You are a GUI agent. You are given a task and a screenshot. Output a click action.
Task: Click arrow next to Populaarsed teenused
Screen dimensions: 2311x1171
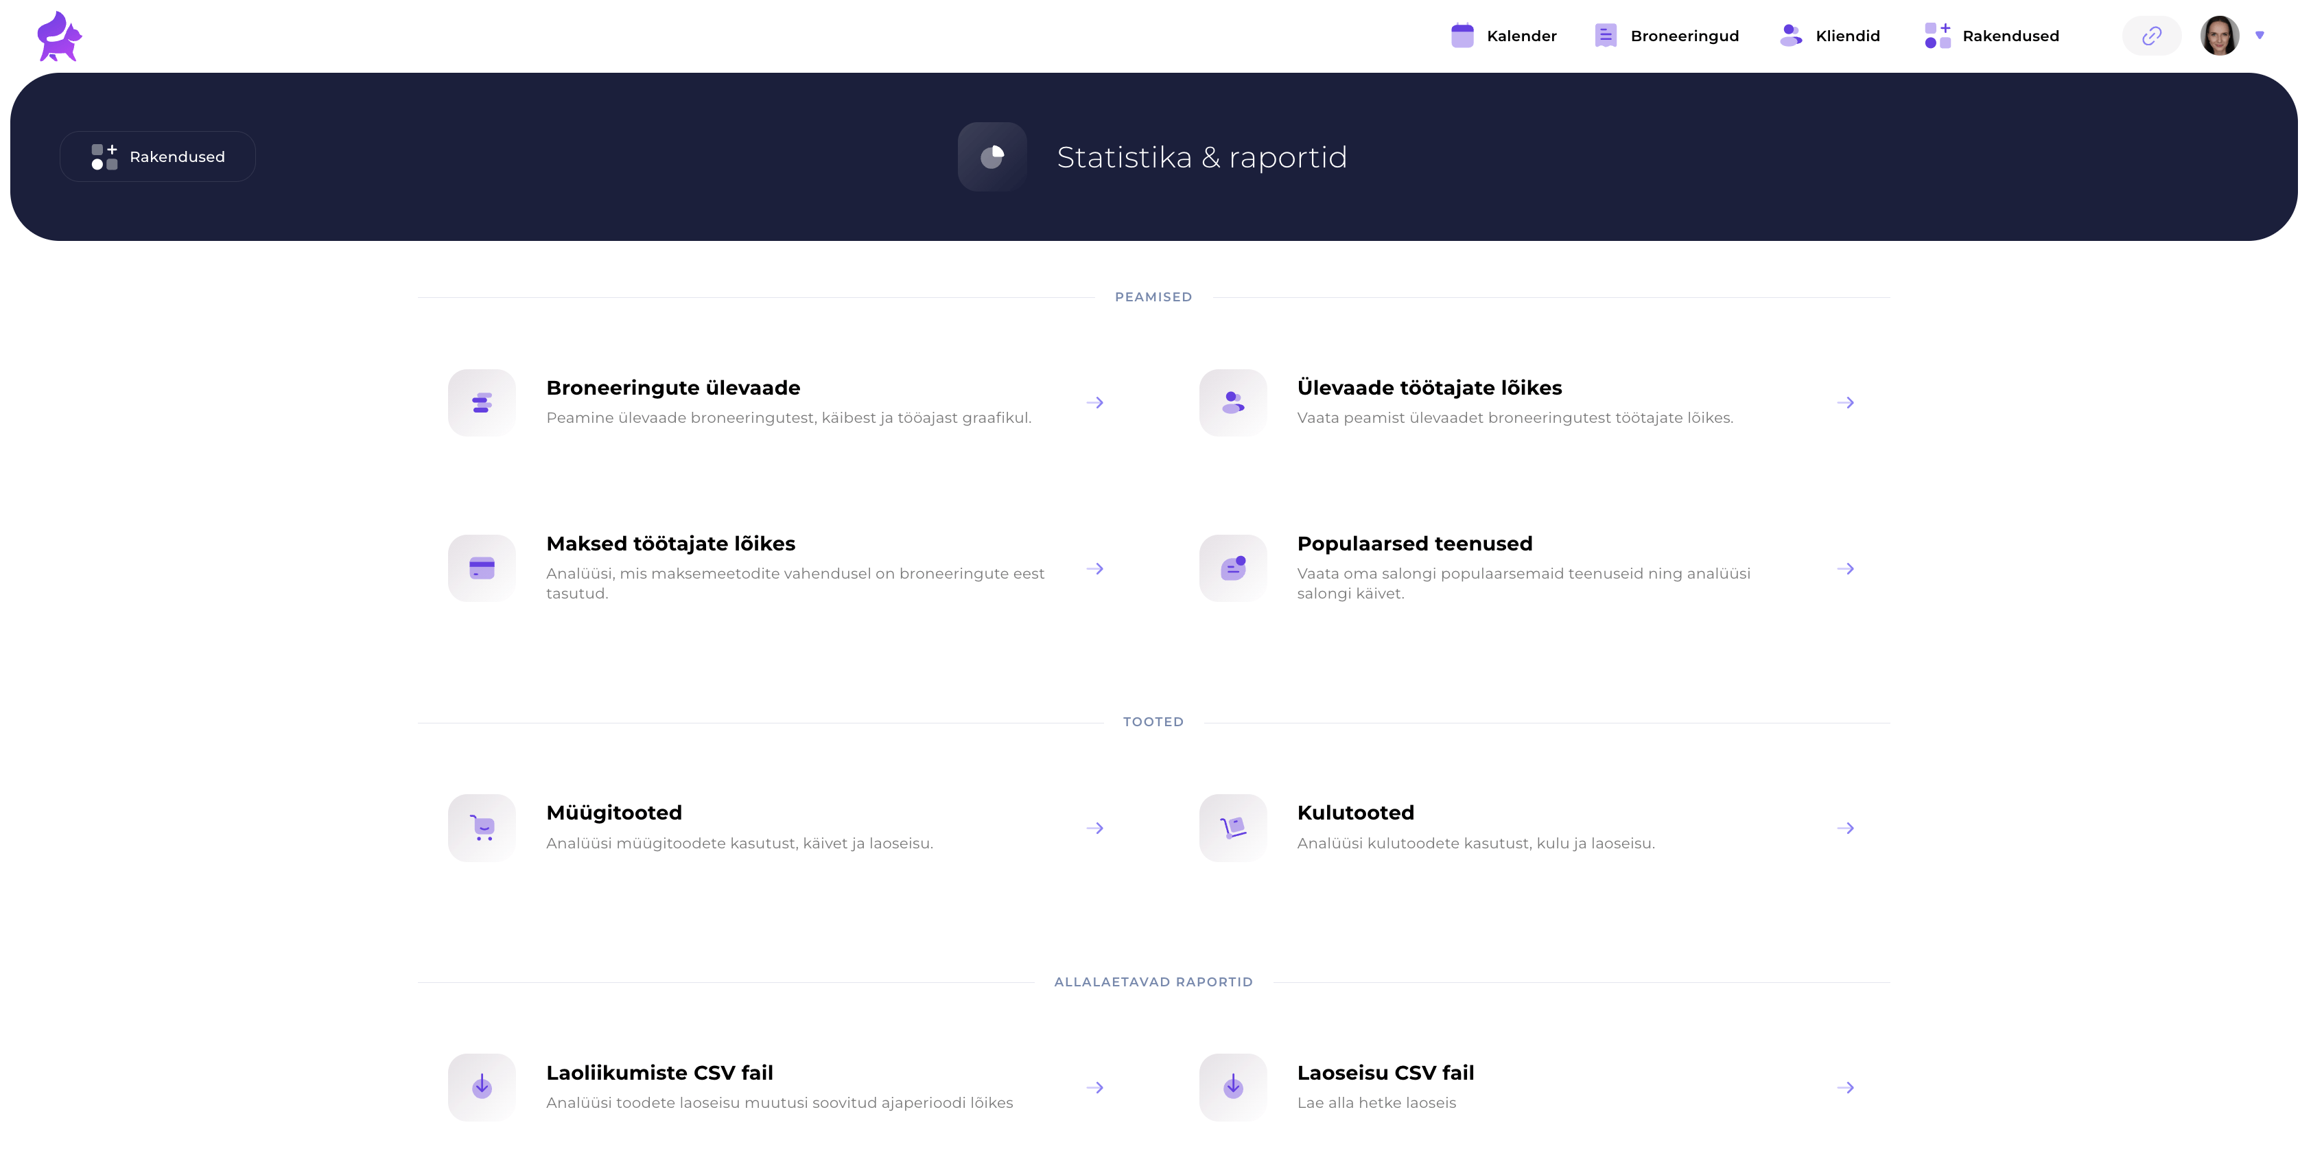click(1845, 568)
